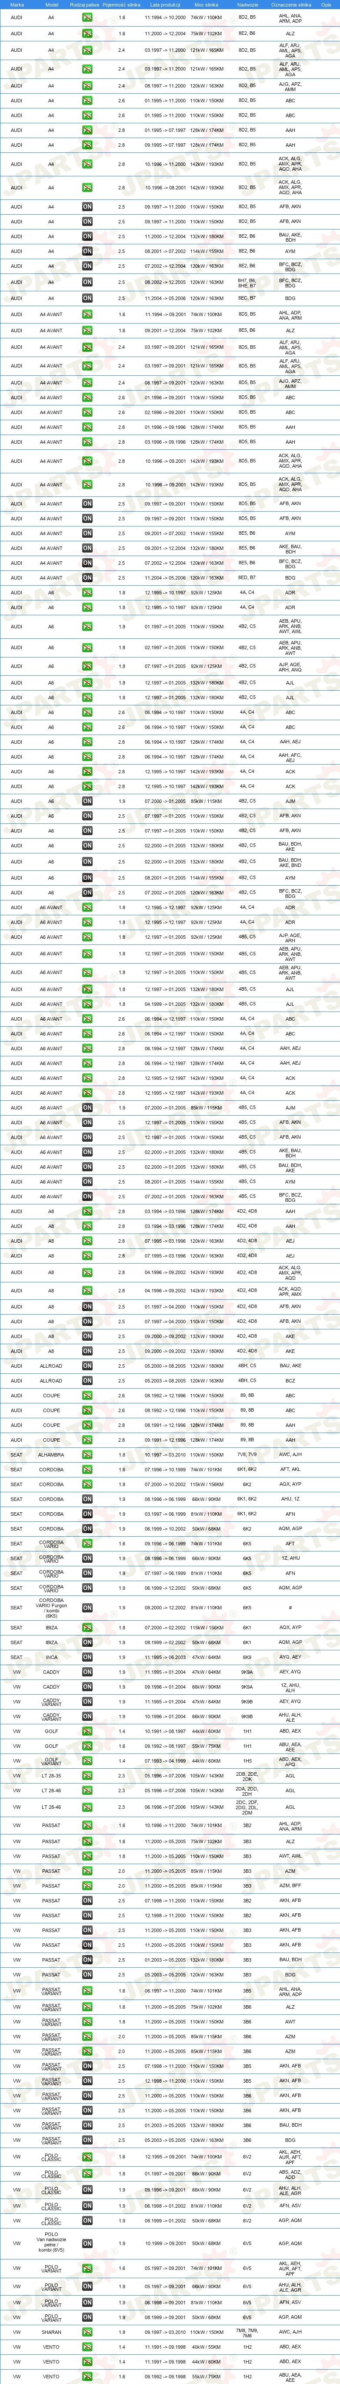The width and height of the screenshot is (340, 2384).
Task: Click the PB fuel icon in the SEAT IBIZA 1.8 row
Action: pos(87,1628)
